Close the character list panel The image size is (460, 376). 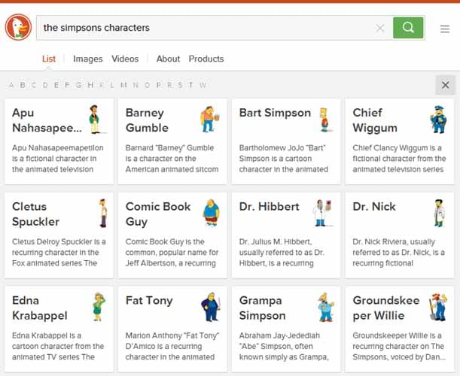(x=446, y=85)
